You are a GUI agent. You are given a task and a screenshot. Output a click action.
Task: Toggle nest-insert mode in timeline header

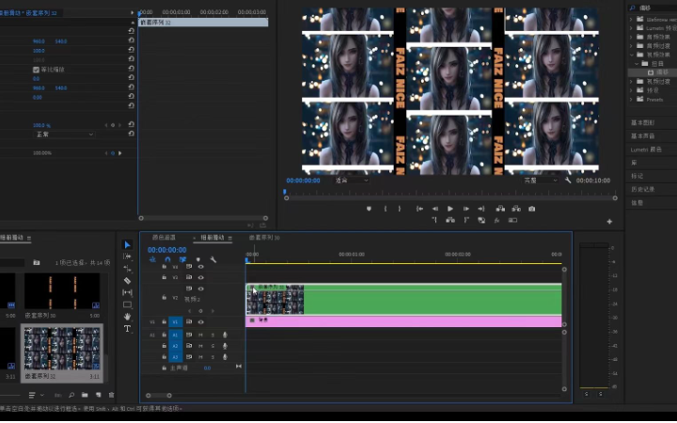(x=152, y=259)
